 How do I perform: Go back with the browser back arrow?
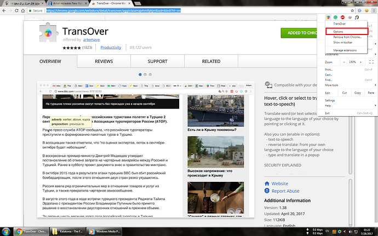4,10
